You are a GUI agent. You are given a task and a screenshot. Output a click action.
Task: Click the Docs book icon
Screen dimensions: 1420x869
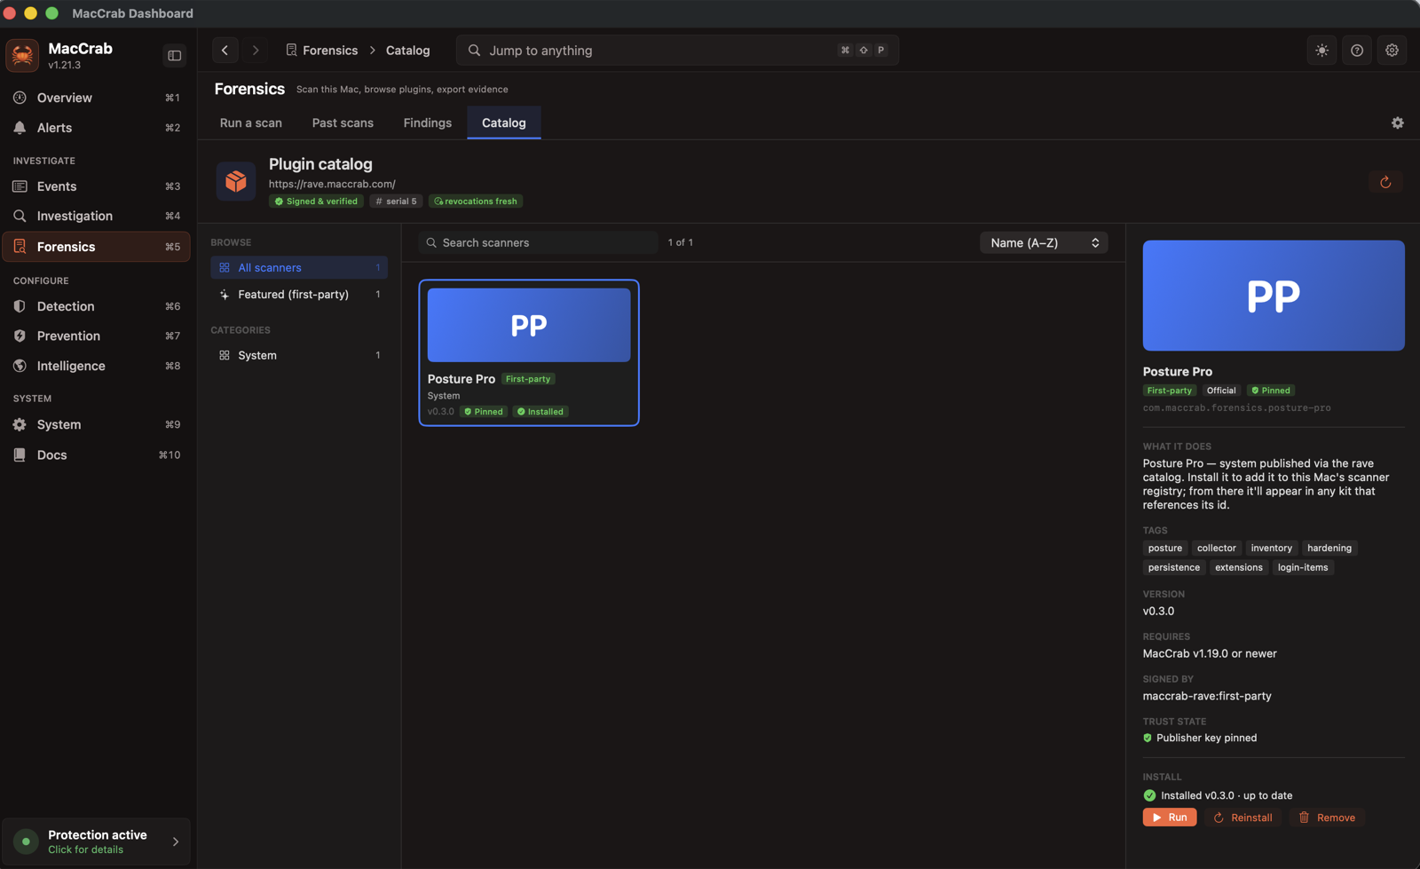click(x=20, y=454)
